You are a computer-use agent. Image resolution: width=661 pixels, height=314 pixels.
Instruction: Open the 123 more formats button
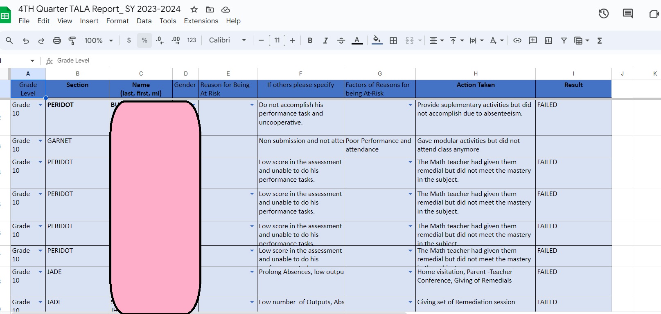(192, 40)
